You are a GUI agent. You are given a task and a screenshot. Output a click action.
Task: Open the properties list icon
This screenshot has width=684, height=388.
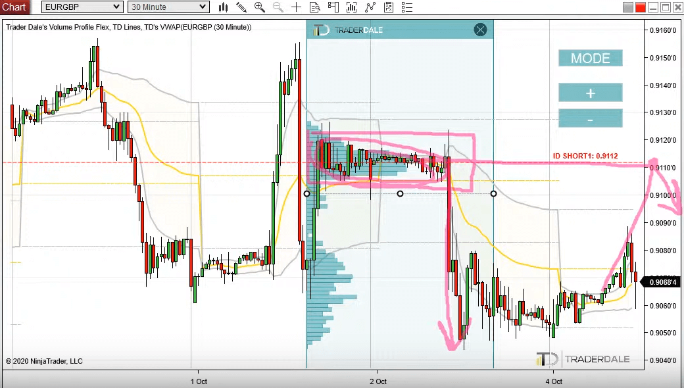pos(407,7)
